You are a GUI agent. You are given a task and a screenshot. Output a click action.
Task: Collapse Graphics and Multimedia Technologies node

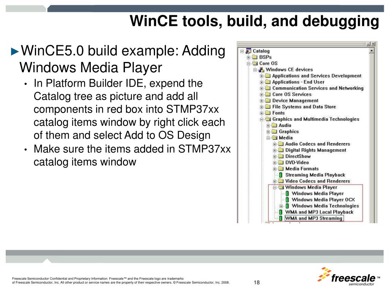click(261, 119)
